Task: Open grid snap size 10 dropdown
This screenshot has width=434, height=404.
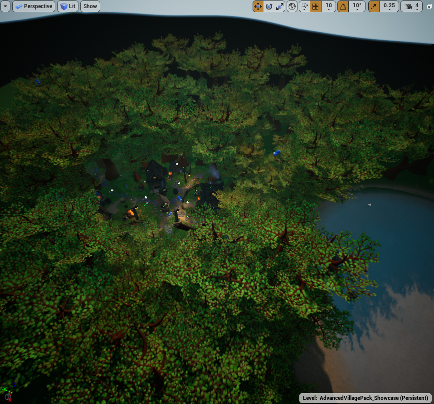Action: click(328, 6)
